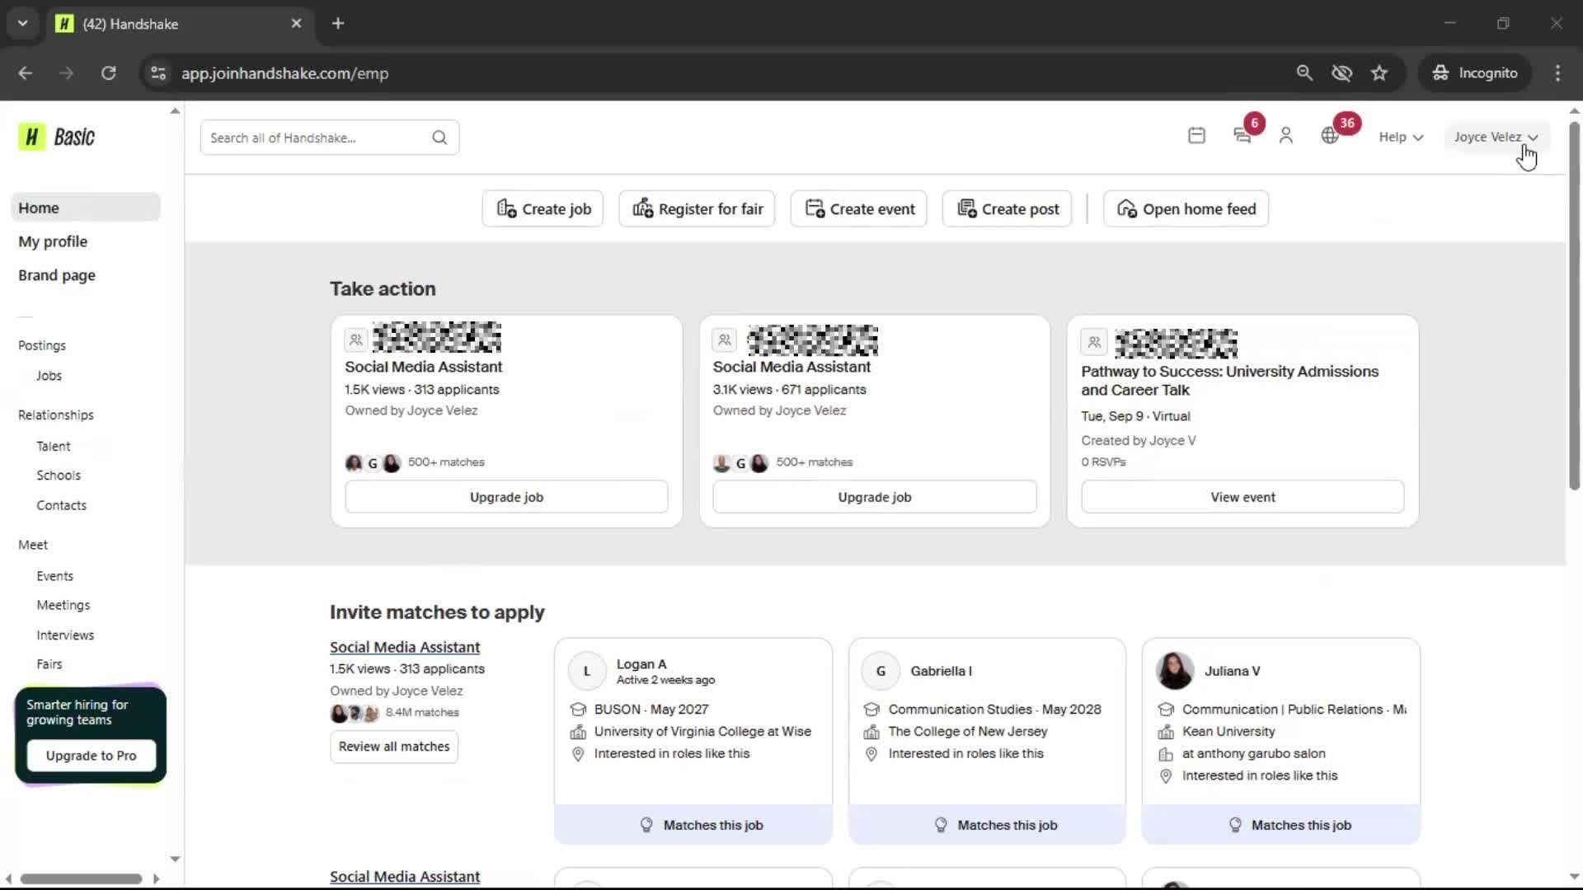The width and height of the screenshot is (1583, 890).
Task: Open the calendar icon in header
Action: 1196,136
